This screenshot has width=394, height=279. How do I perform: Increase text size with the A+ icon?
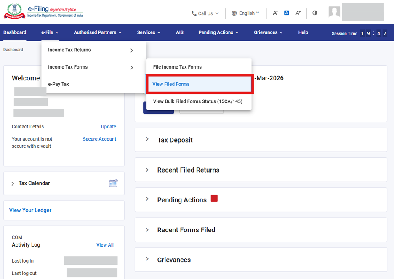[298, 13]
